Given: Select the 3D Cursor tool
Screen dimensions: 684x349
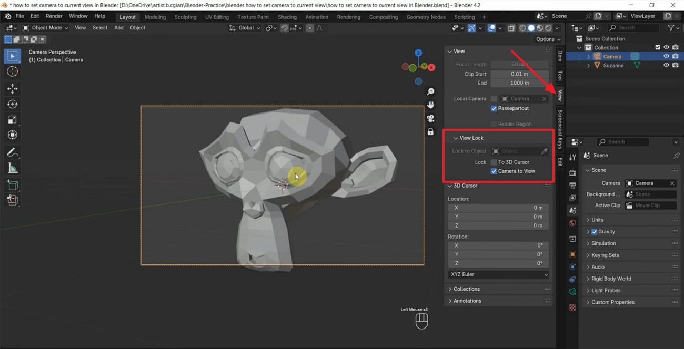Looking at the screenshot, I should [13, 71].
